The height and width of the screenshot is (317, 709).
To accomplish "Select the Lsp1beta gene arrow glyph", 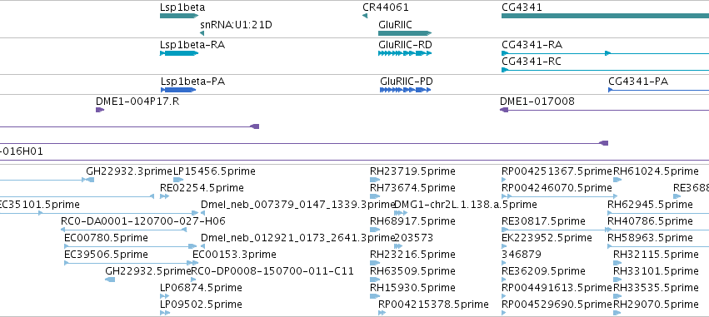I will pos(179,16).
